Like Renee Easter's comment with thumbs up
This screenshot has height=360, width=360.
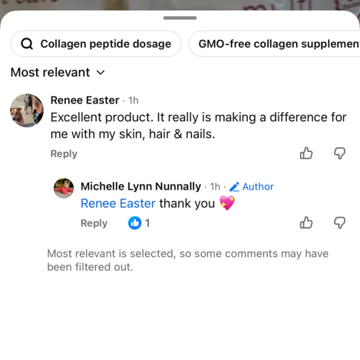306,154
